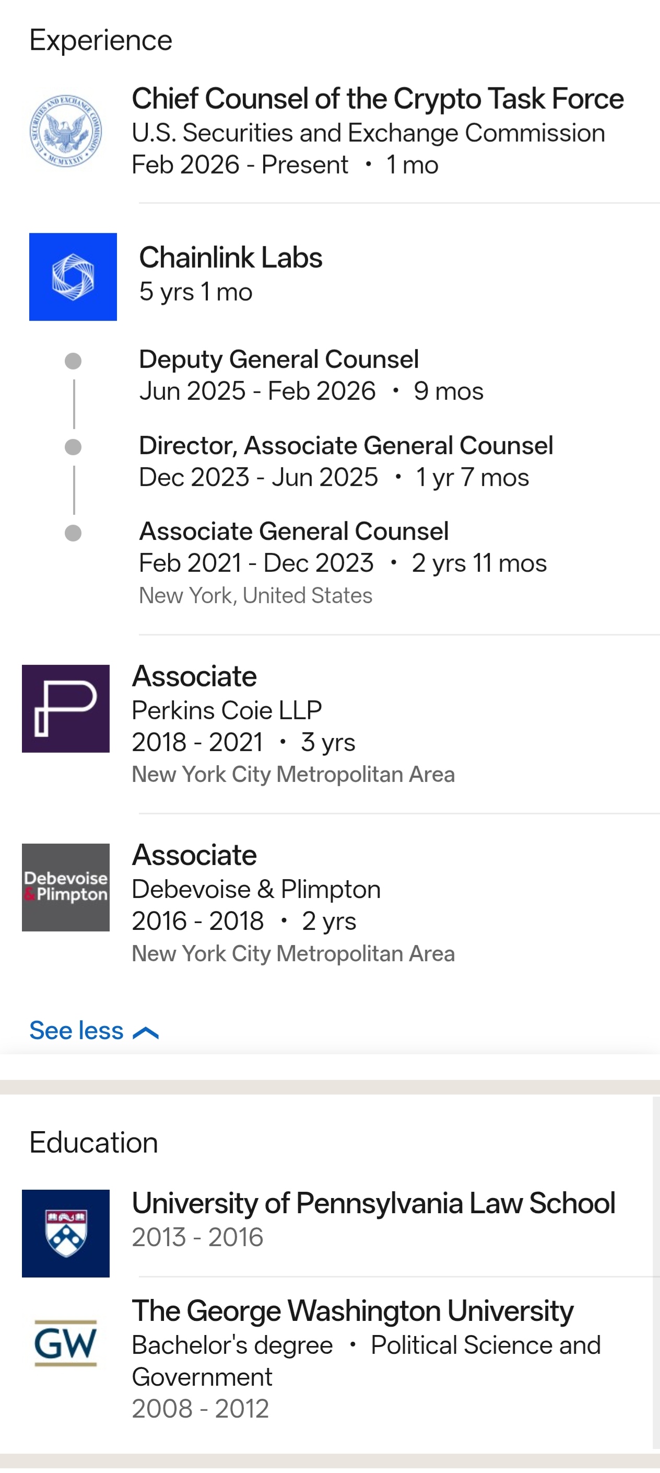
Task: Click the Experience section heading
Action: tap(101, 40)
